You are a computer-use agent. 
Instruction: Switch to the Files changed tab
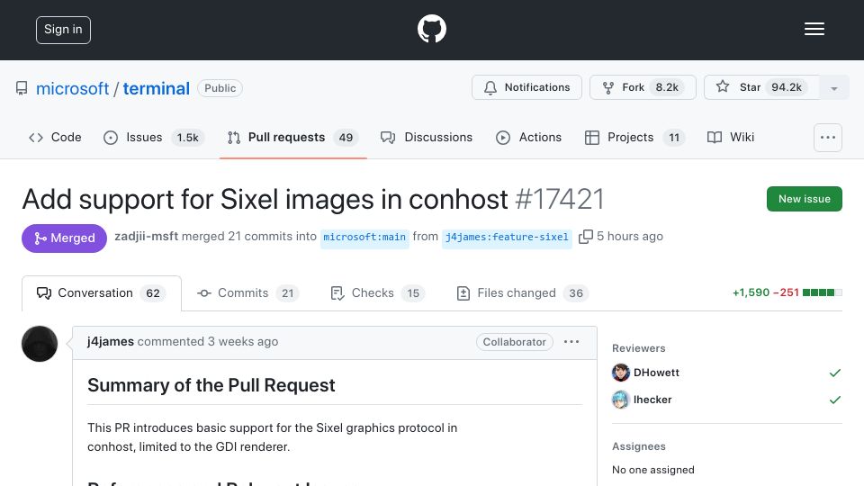click(x=522, y=293)
